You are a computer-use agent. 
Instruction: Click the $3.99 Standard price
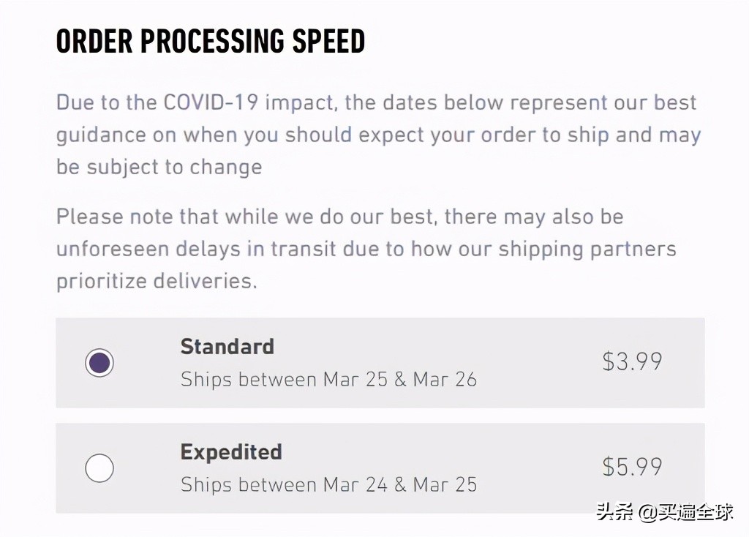coord(632,361)
